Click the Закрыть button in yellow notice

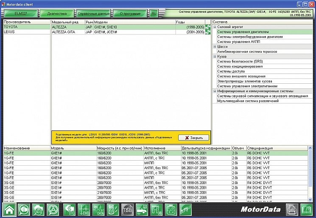coord(194,138)
